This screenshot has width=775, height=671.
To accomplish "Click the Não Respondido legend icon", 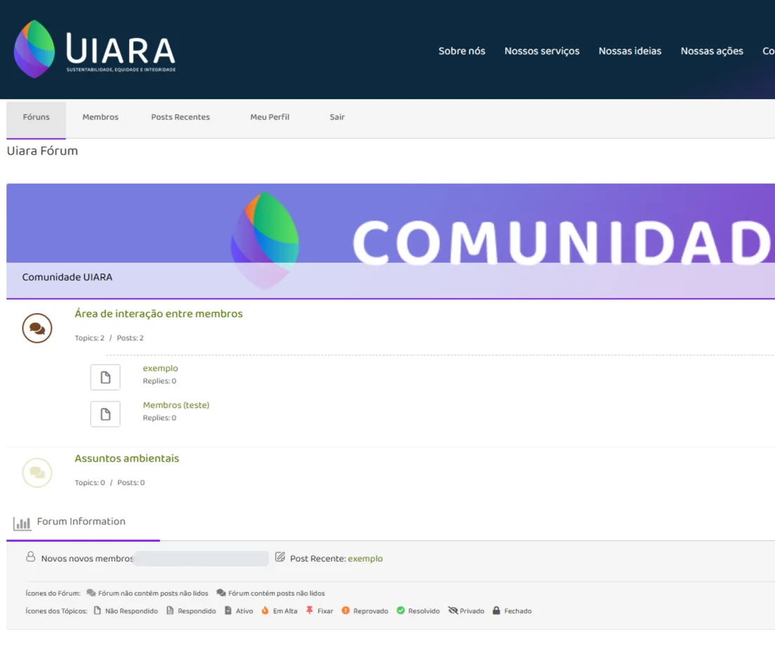I will pyautogui.click(x=98, y=611).
